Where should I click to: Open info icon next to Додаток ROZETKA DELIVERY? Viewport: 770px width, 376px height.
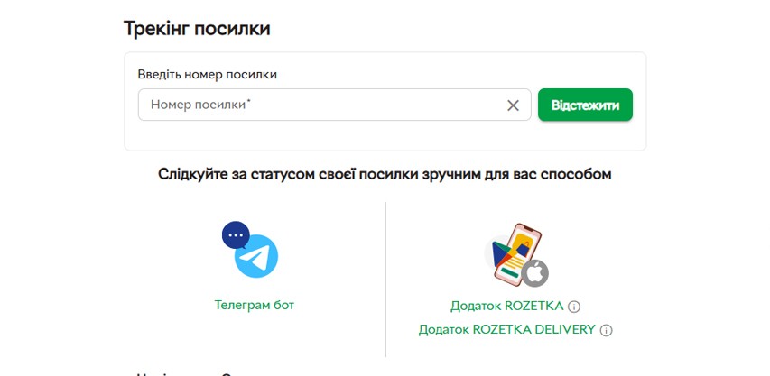[x=607, y=330]
